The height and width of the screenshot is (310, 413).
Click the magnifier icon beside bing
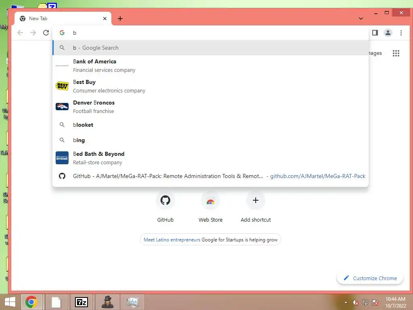click(62, 140)
